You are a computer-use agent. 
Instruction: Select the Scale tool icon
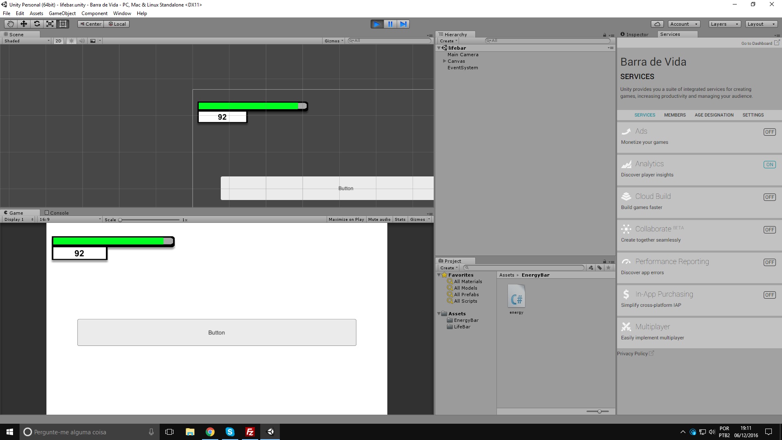50,24
